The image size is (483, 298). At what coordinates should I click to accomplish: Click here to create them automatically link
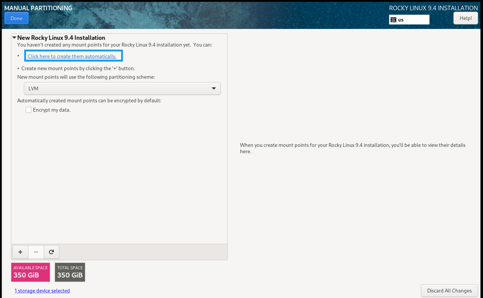tap(72, 56)
